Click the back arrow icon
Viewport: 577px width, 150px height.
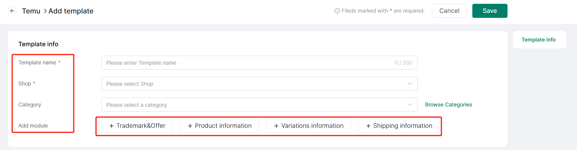coord(12,11)
